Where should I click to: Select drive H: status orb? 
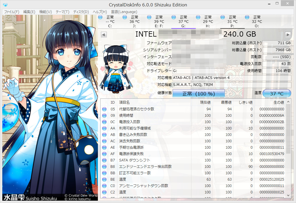(198, 17)
